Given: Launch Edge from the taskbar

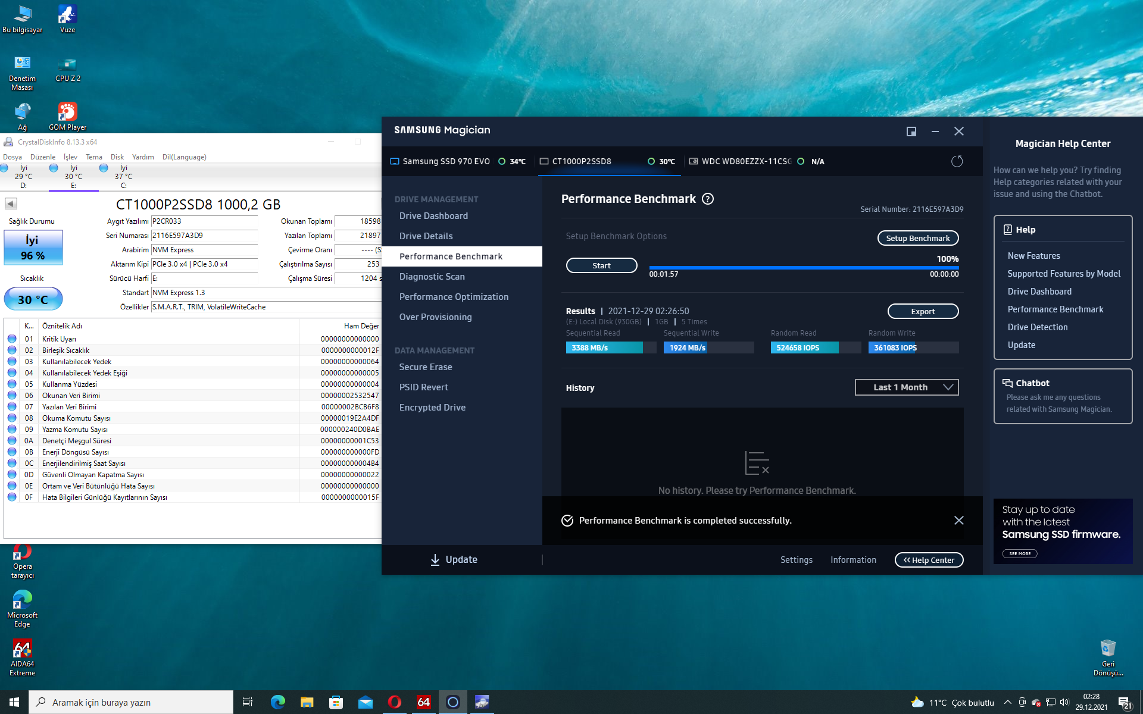Looking at the screenshot, I should (277, 702).
